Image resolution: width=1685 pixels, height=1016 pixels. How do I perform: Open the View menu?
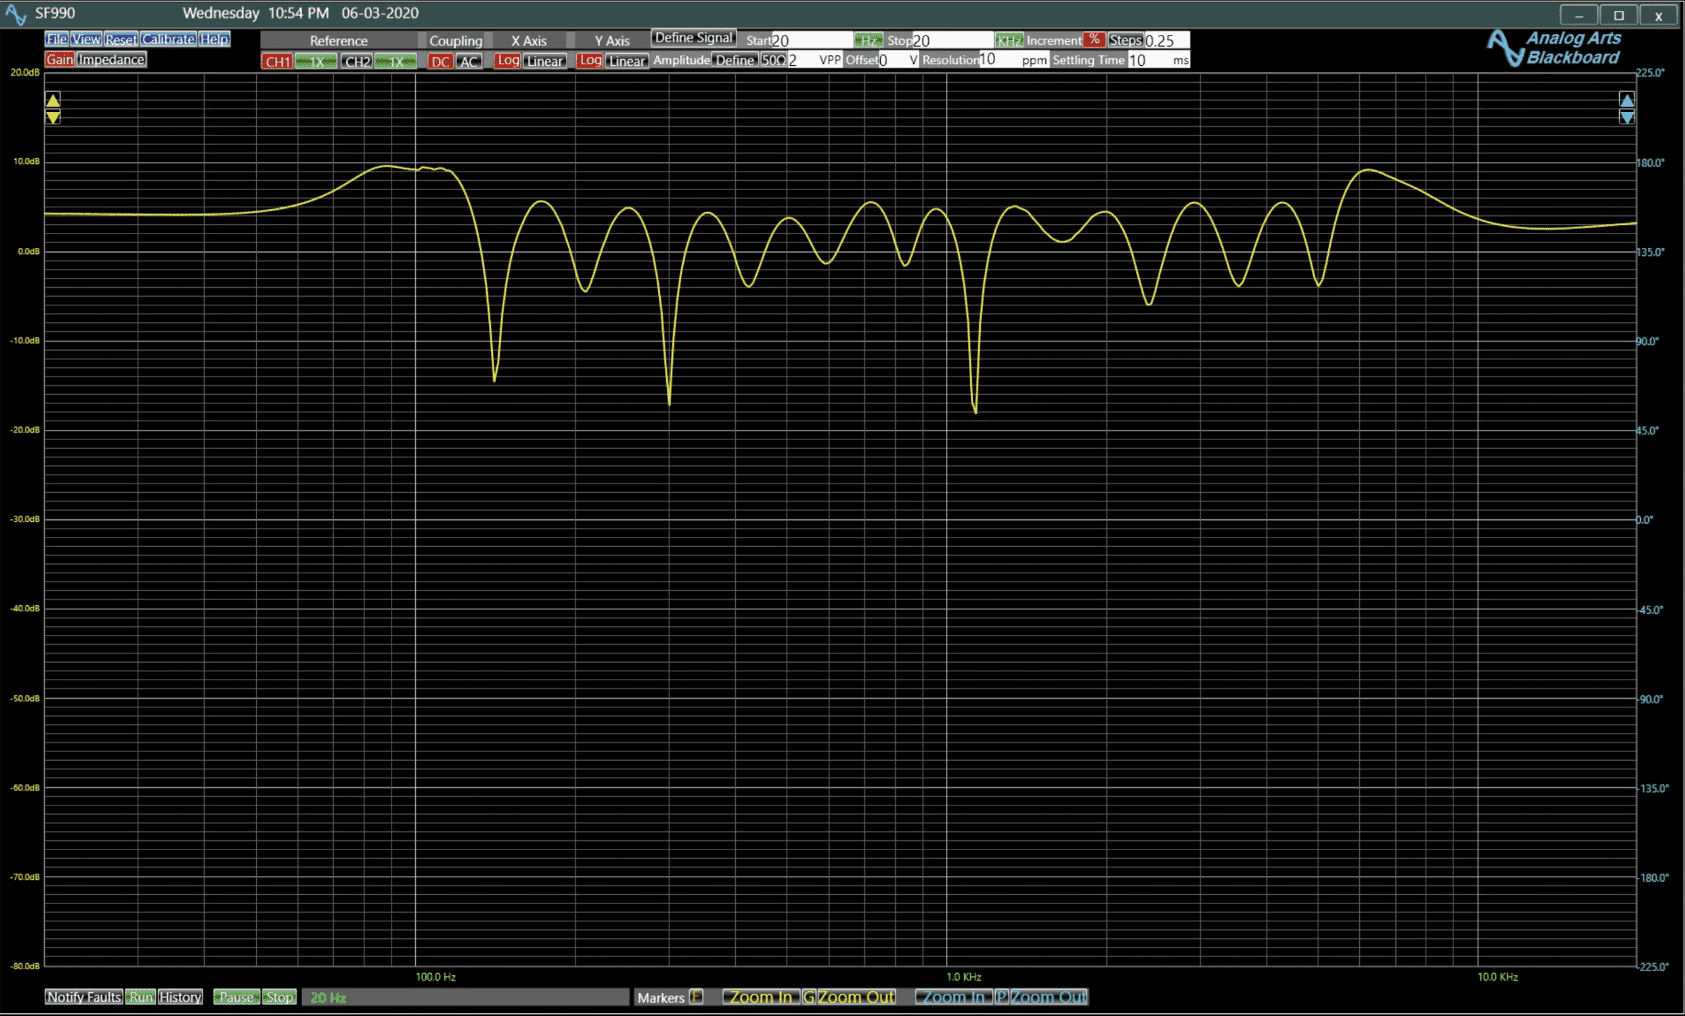click(x=86, y=39)
